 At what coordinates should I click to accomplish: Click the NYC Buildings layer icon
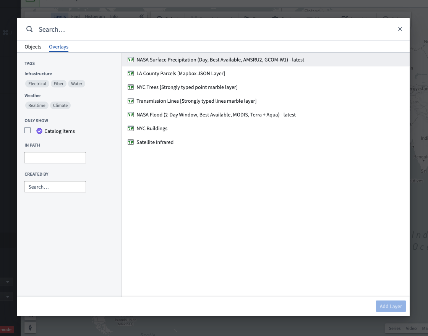click(x=131, y=128)
